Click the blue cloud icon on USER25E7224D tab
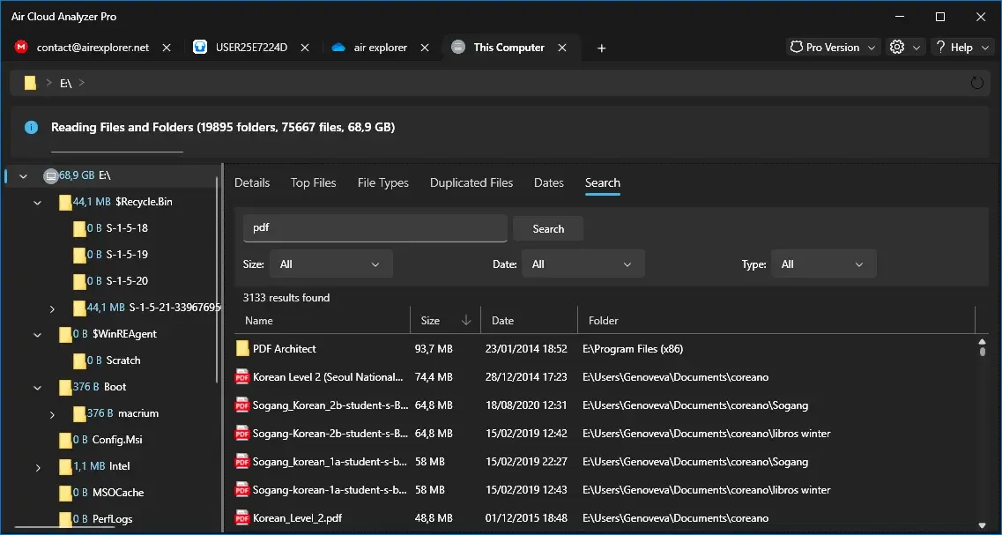This screenshot has height=535, width=1002. click(200, 48)
